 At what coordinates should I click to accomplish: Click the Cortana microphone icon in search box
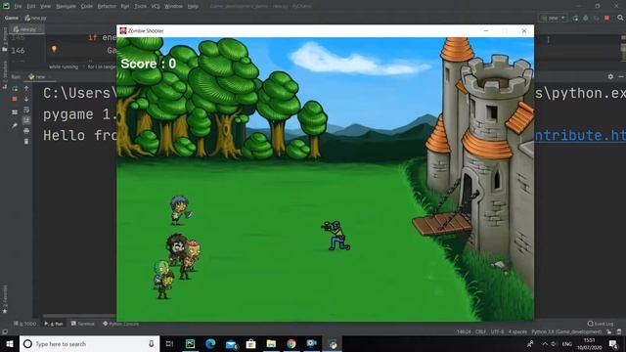pos(152,343)
